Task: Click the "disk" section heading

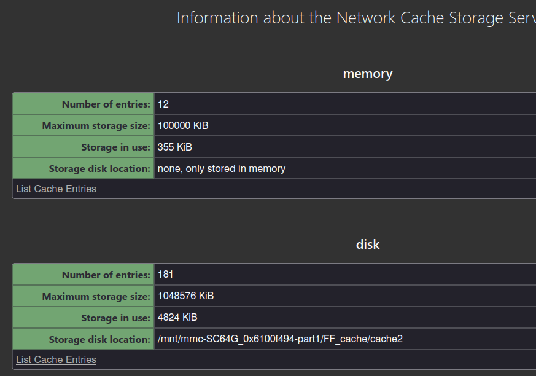Action: pyautogui.click(x=367, y=245)
